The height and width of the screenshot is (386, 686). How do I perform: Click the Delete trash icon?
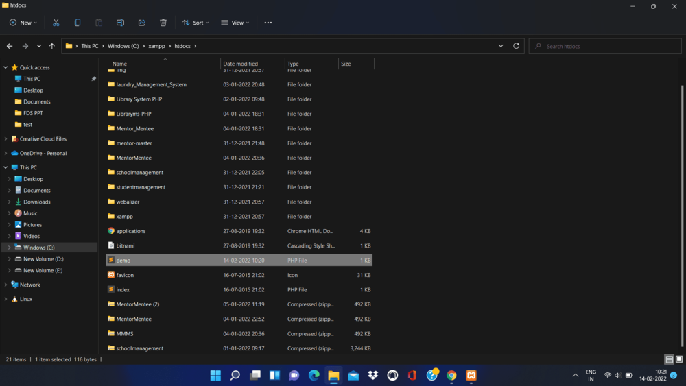163,23
